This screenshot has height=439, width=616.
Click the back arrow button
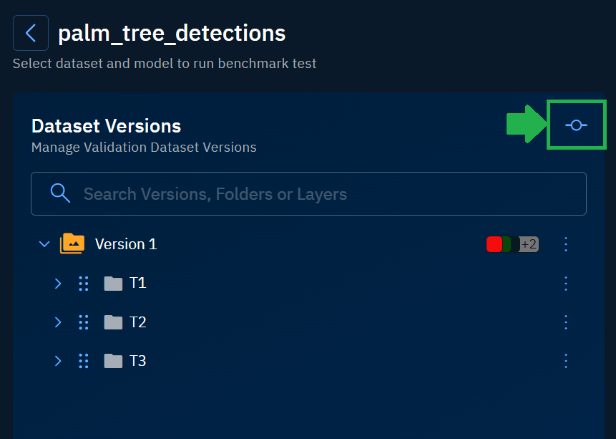31,33
